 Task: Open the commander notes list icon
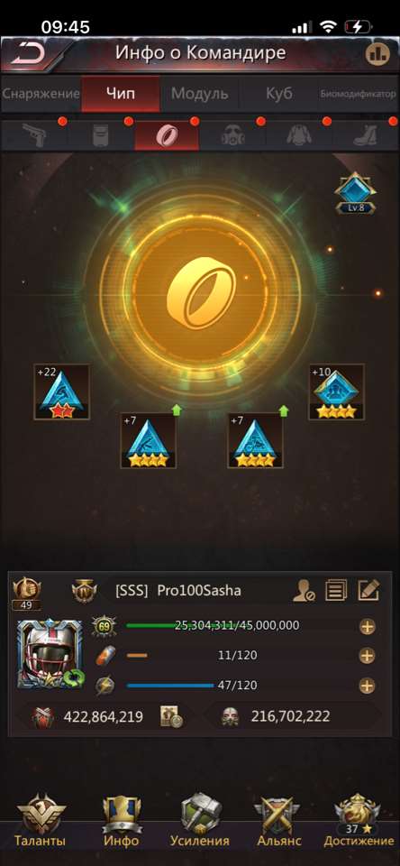click(x=335, y=591)
